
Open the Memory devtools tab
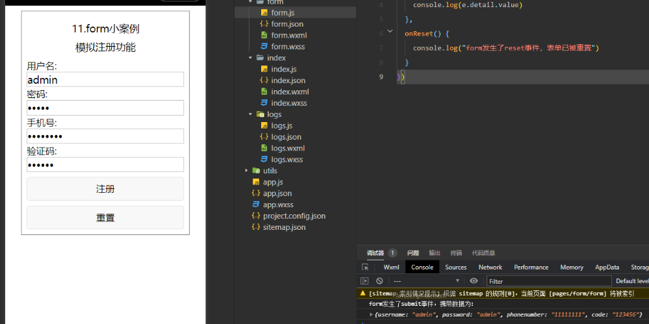(572, 268)
